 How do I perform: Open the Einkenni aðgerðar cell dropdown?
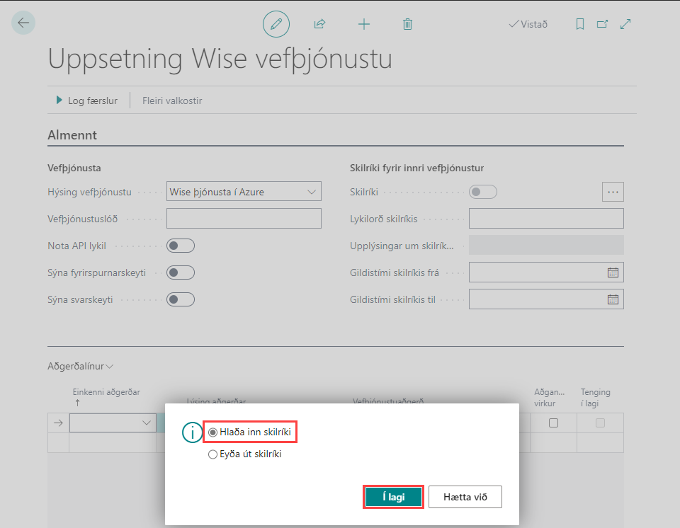147,423
